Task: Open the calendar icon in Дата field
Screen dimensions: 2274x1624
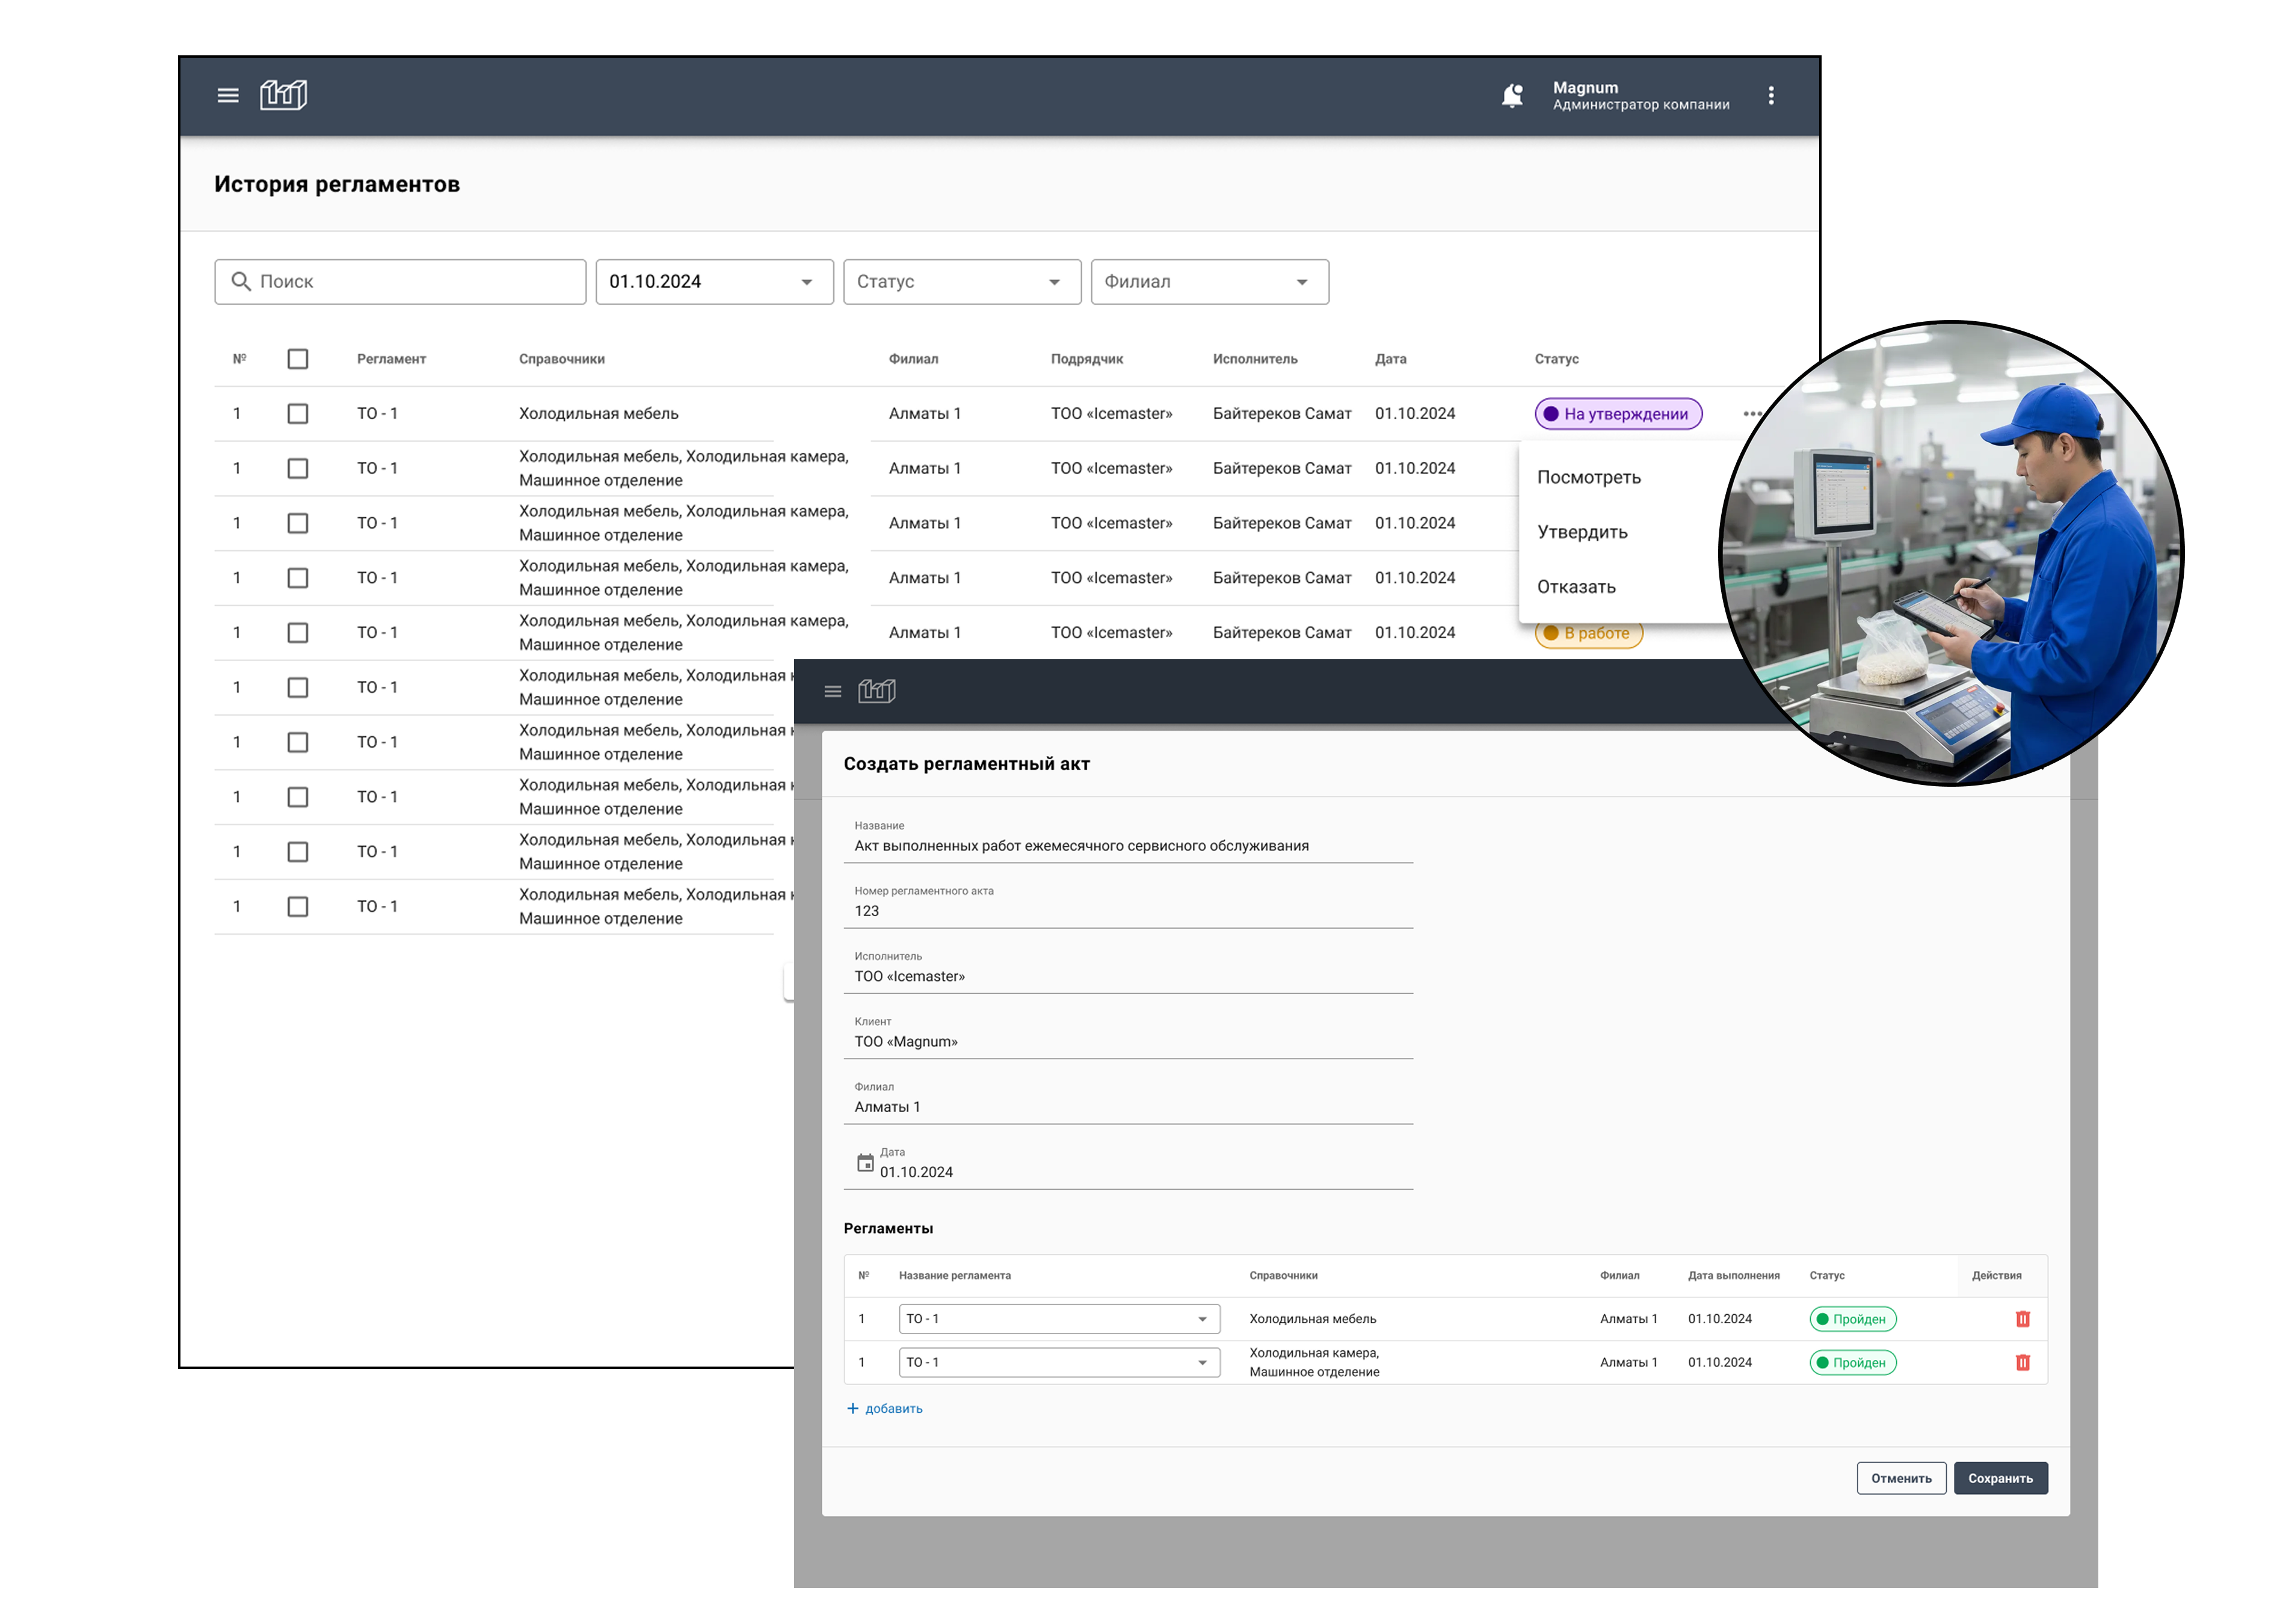Action: pos(865,1163)
